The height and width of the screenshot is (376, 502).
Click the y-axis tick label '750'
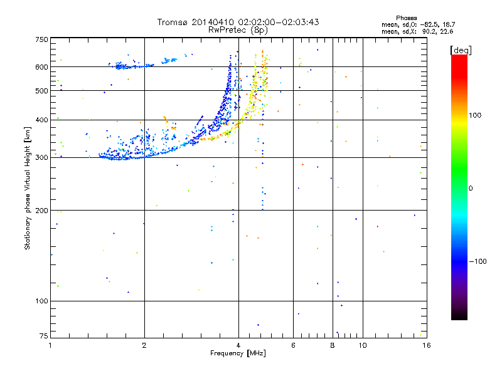(x=41, y=39)
